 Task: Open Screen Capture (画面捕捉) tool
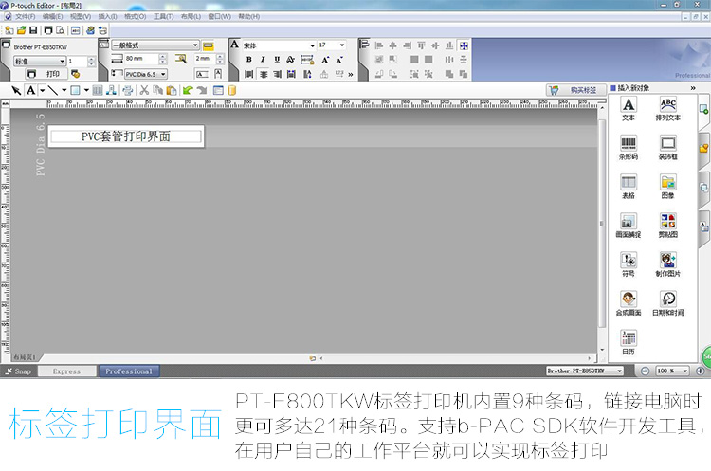pyautogui.click(x=628, y=226)
